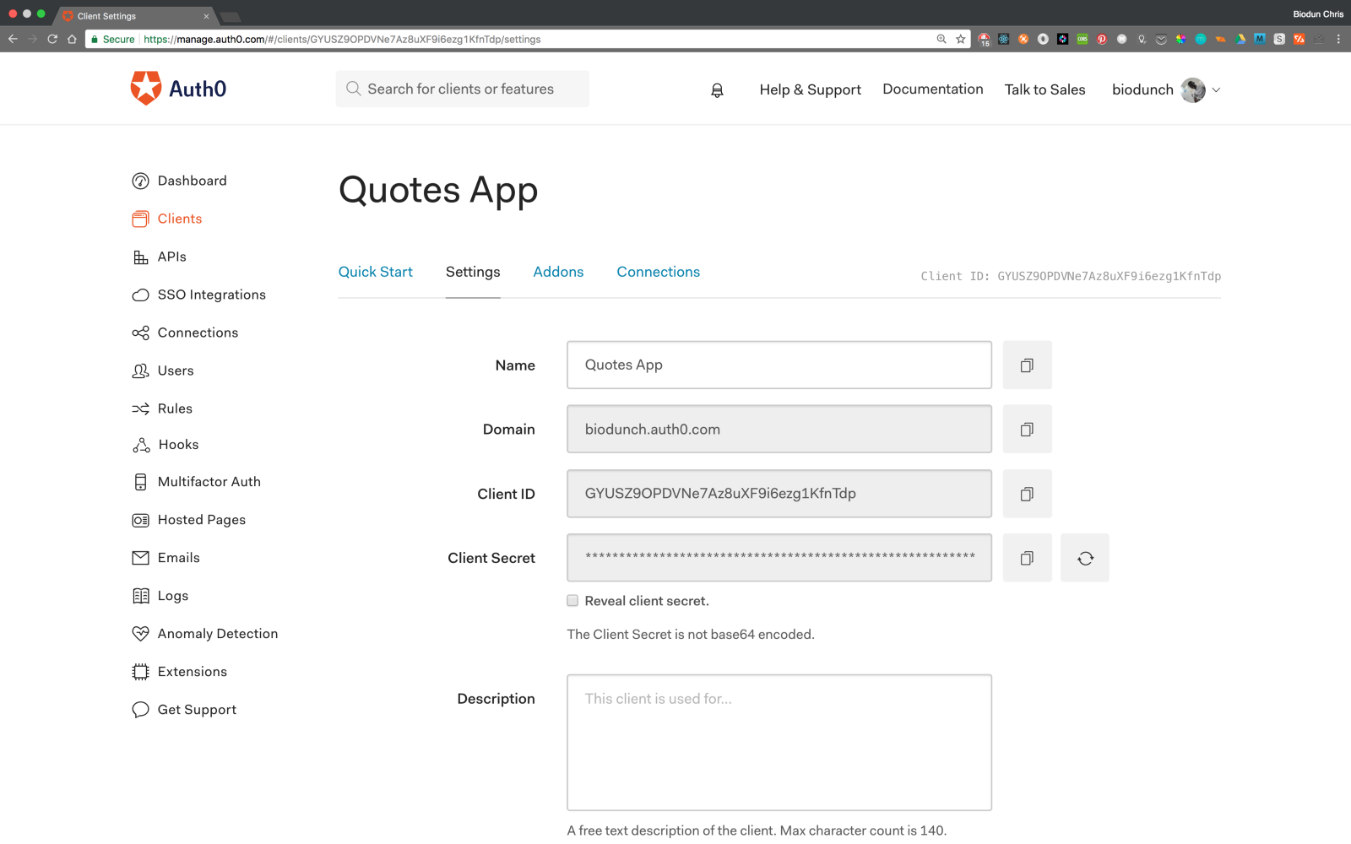Open Rules in the sidebar
Image resolution: width=1351 pixels, height=844 pixels.
[x=162, y=408]
